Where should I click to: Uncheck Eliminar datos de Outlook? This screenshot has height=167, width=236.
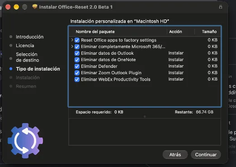click(77, 53)
